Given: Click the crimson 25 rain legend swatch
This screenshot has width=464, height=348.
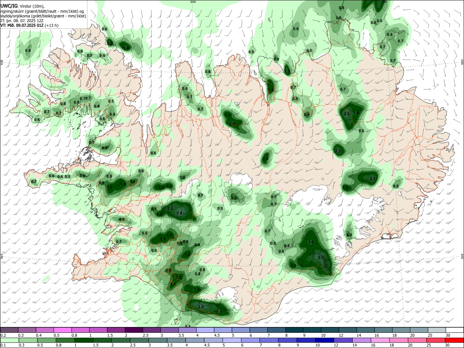Looking at the screenshot, I should coord(436,340).
